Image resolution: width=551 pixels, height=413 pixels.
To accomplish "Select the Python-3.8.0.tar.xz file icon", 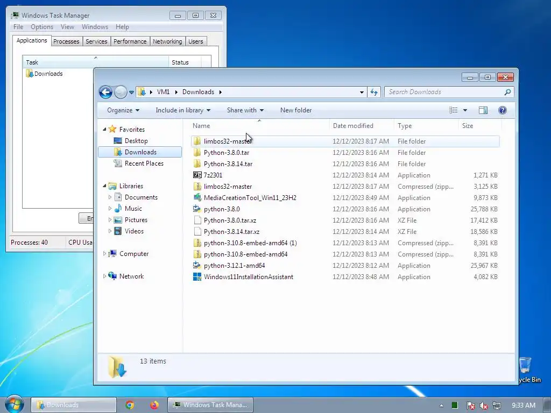I will [x=197, y=220].
